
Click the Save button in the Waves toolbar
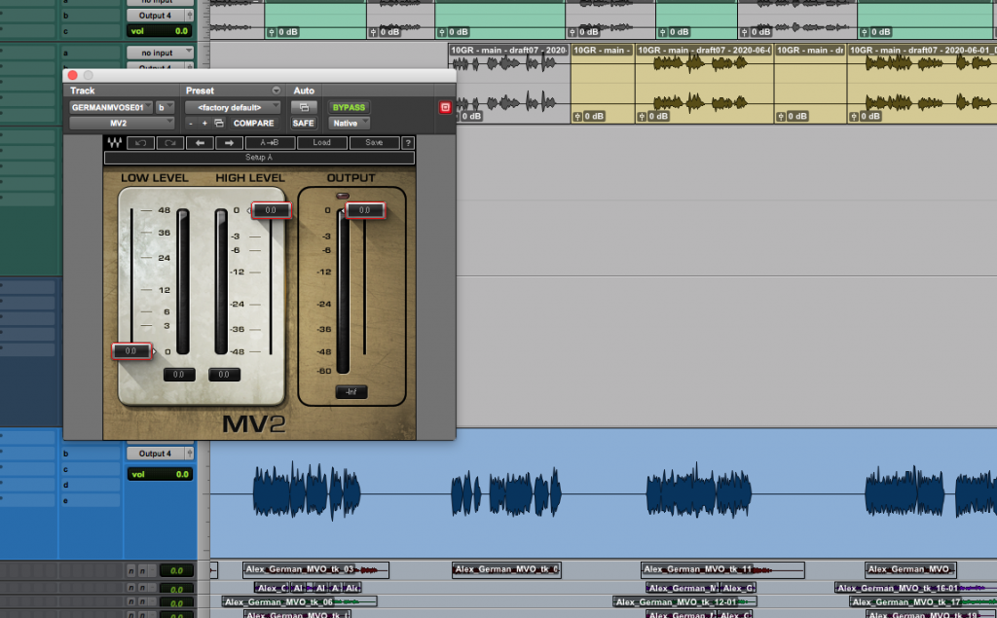coord(375,142)
